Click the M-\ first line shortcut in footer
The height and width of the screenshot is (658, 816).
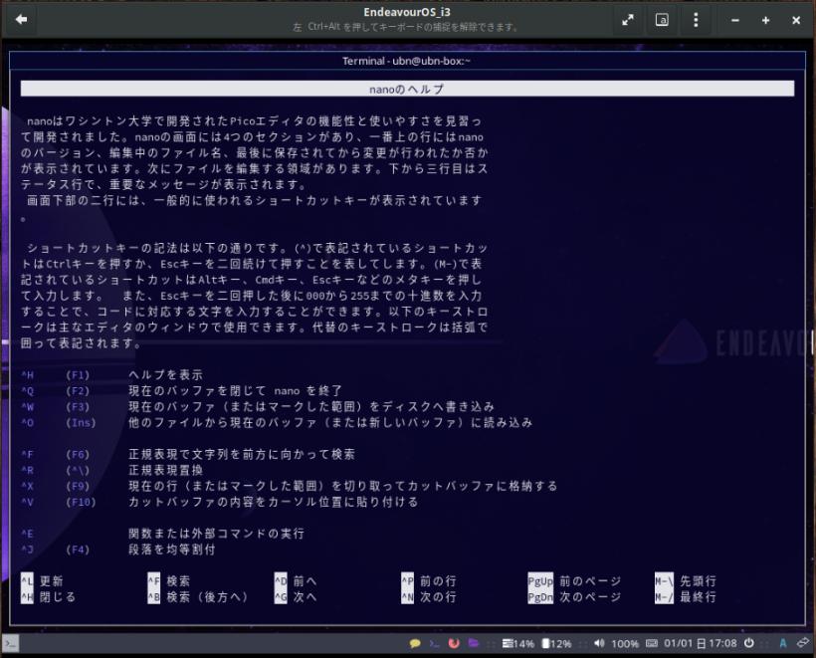pos(686,581)
